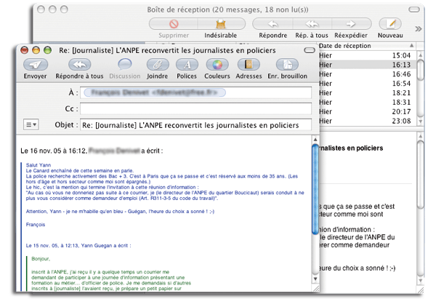Select the message received Hier at 16:13
Viewport: 436px width, 299px height.
pos(367,65)
